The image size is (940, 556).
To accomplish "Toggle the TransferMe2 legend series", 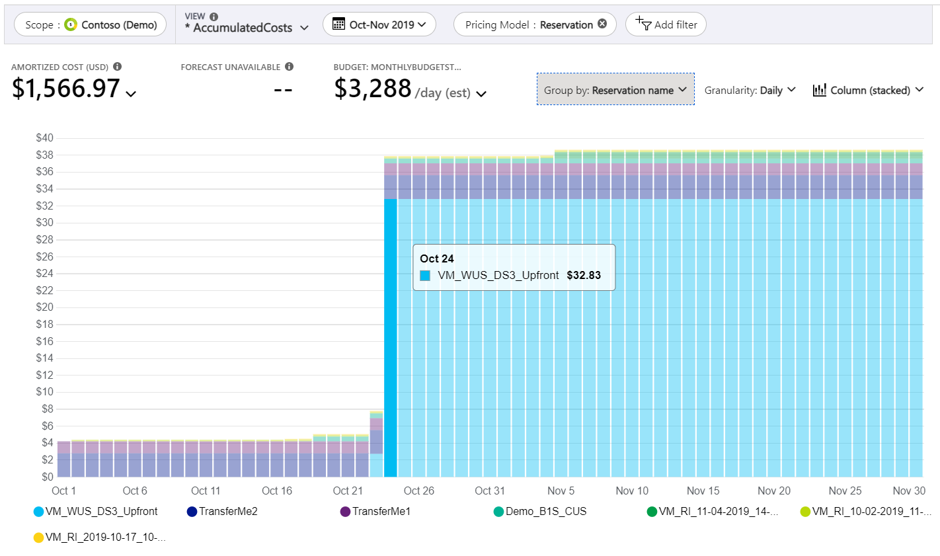I will point(222,511).
